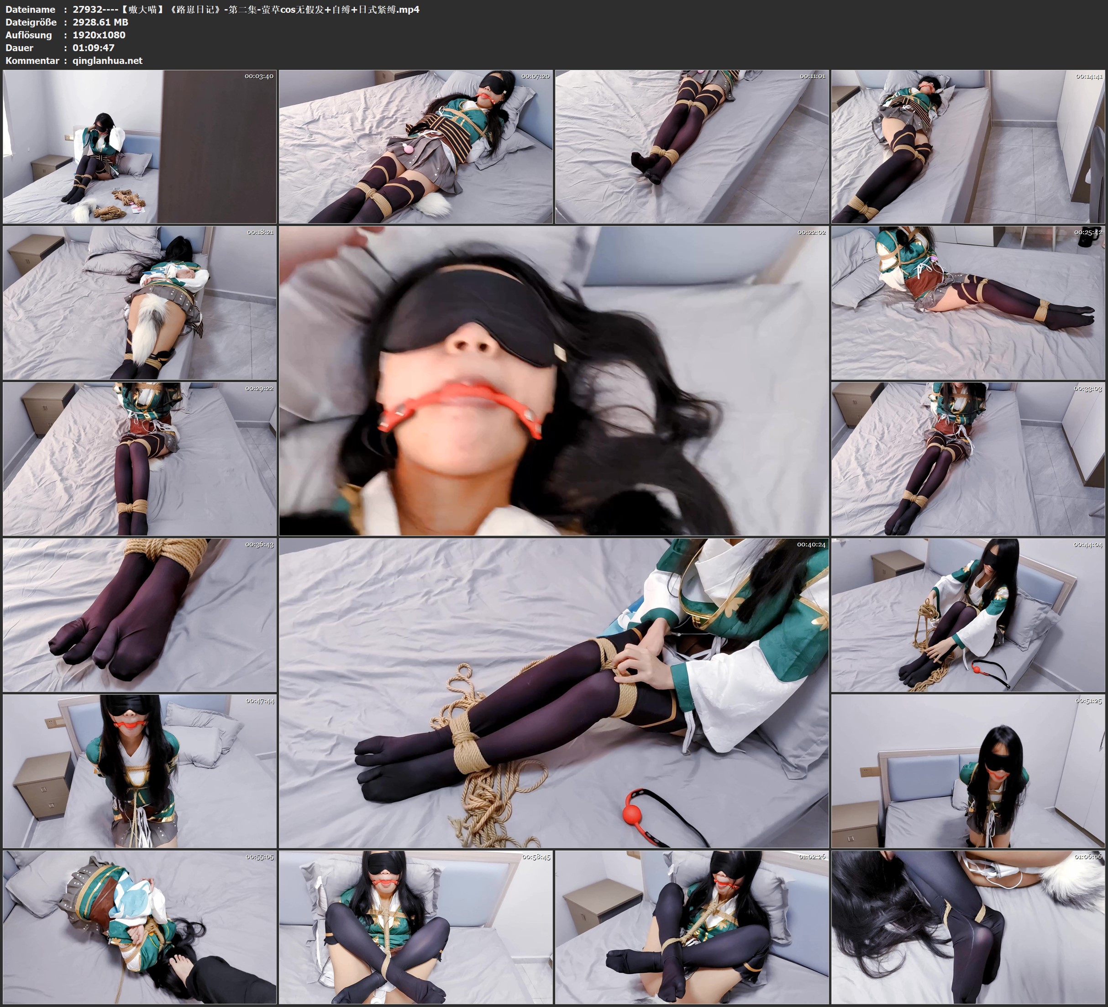The image size is (1108, 1007).
Task: Select the last frame at 01:06:06
Action: 968,927
